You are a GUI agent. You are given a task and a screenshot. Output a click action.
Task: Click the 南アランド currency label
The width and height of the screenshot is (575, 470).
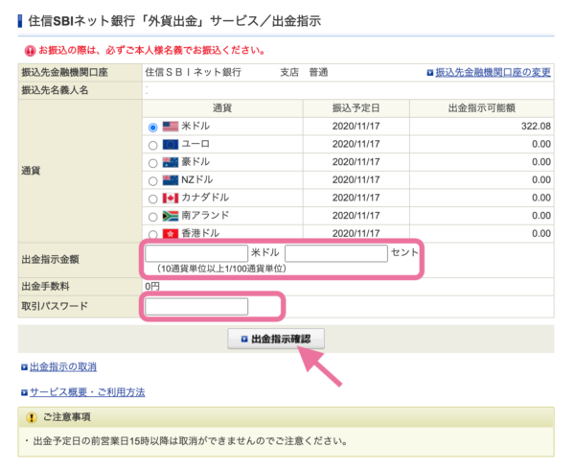(205, 216)
